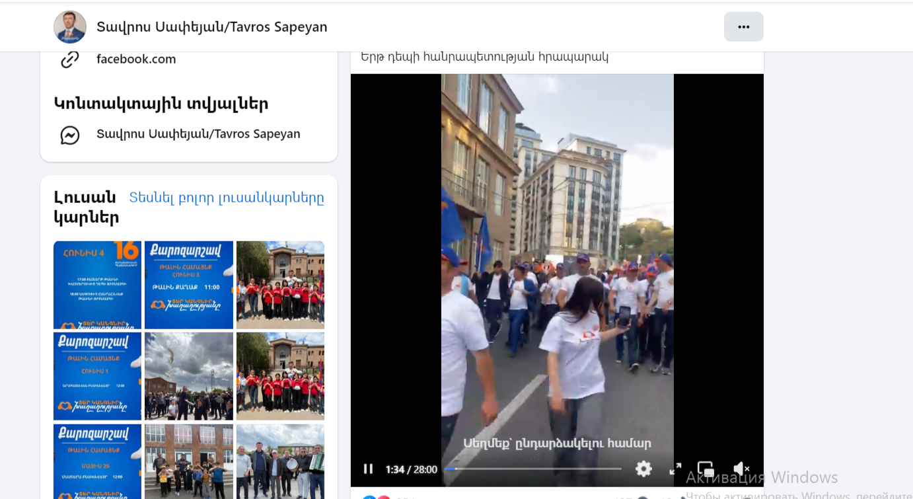This screenshot has width=913, height=499.
Task: Click the post caption text above the video
Action: click(x=484, y=57)
